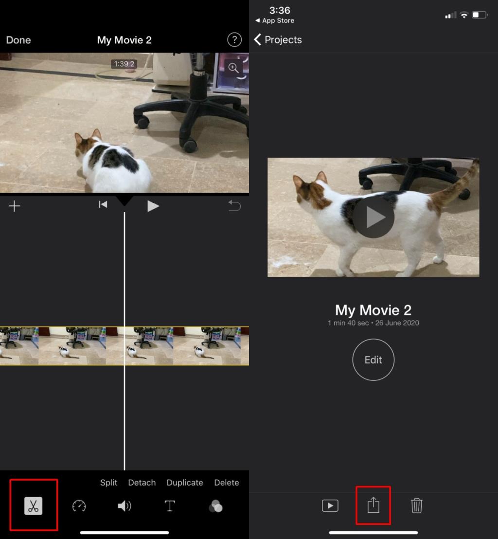Screen dimensions: 498x539
Task: Tap the play button over the project thumbnail
Action: 373,217
